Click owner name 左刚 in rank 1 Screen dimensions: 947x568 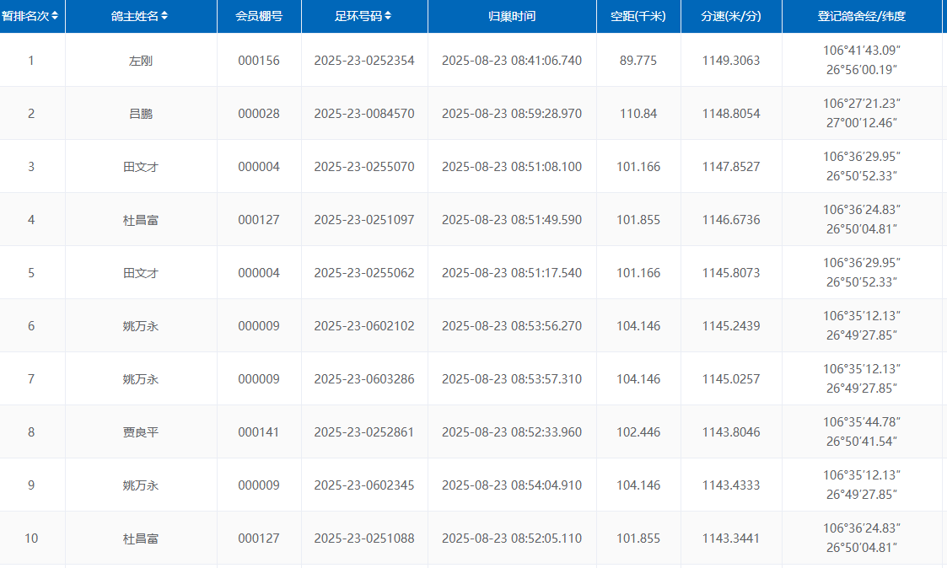coord(141,61)
